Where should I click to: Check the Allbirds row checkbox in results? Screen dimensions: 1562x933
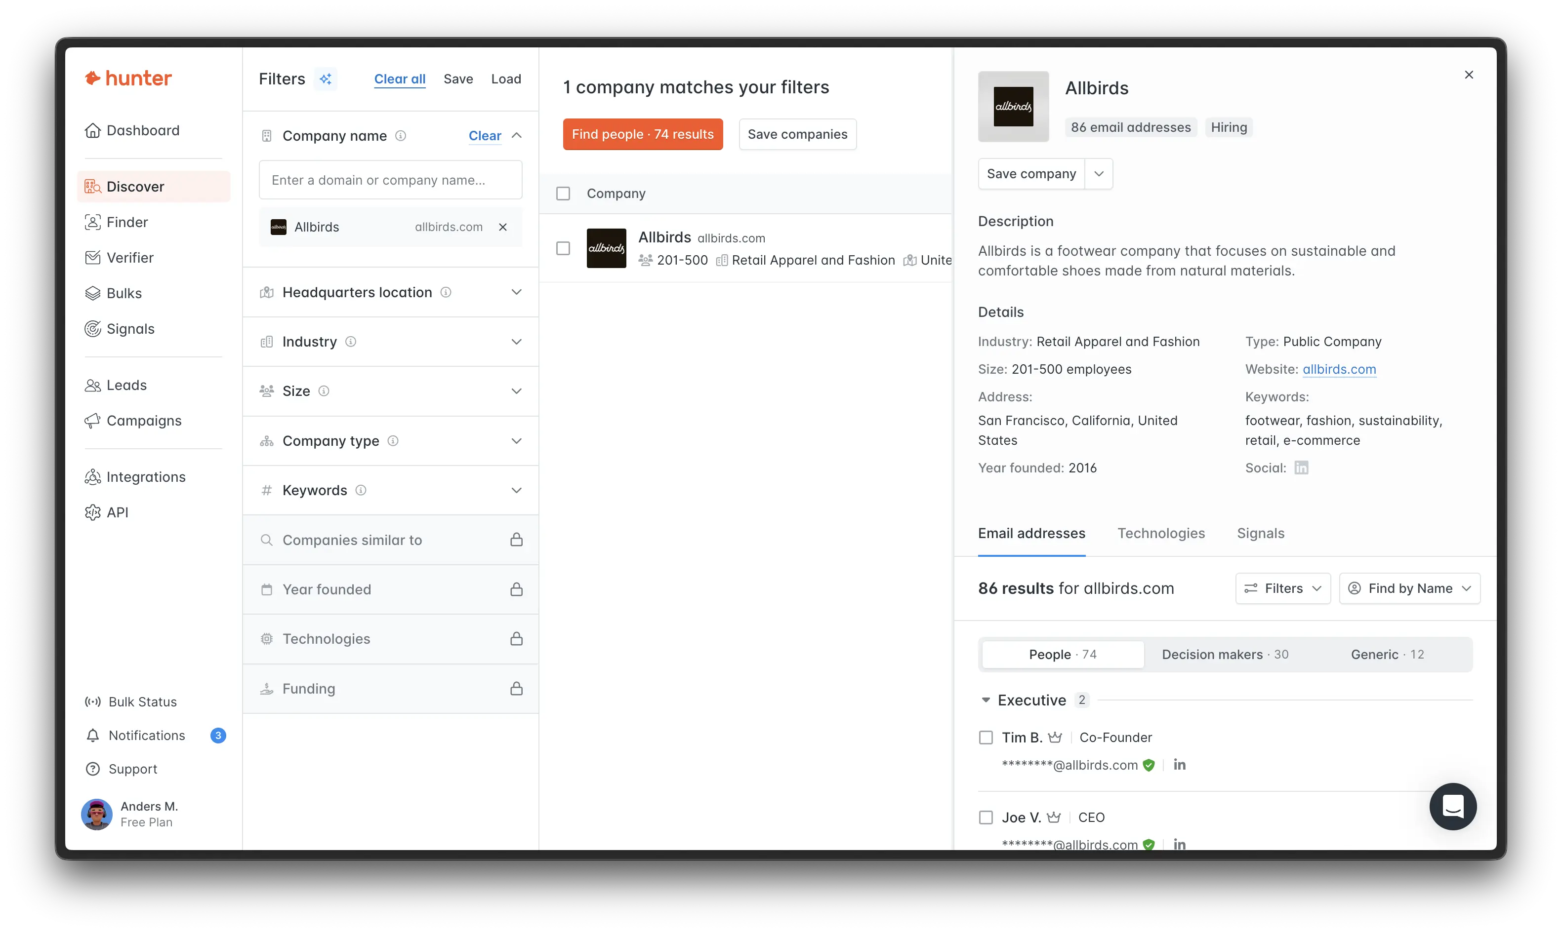tap(563, 248)
